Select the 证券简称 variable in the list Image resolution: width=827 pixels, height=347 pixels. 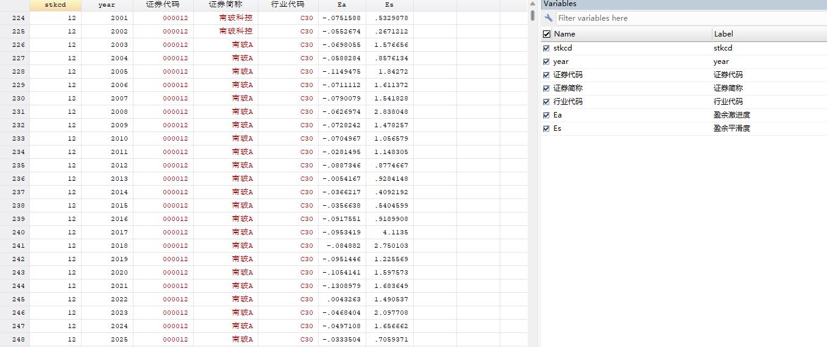pyautogui.click(x=567, y=88)
